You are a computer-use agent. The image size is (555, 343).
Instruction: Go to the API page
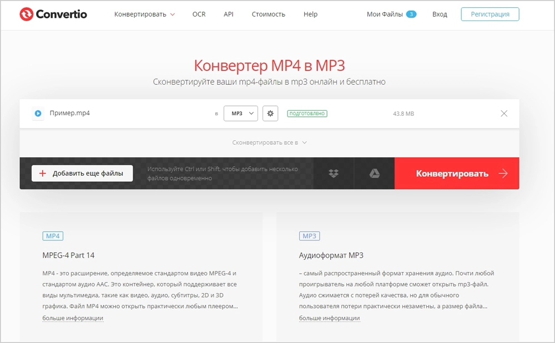coord(229,14)
